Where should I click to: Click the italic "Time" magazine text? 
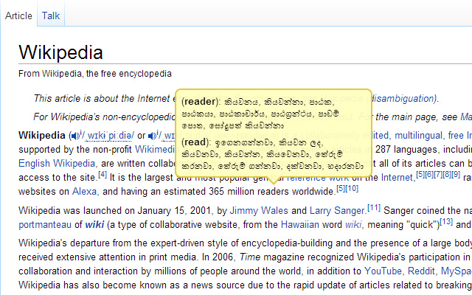click(250, 257)
